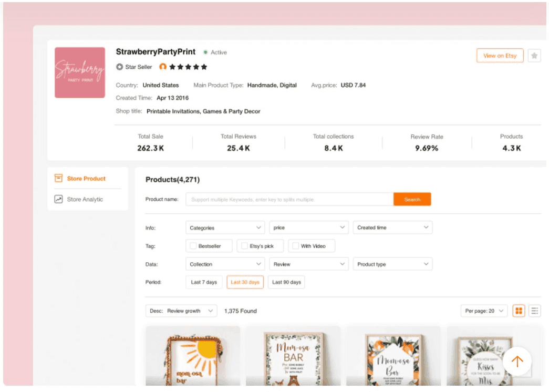Expand the Created time filter
Viewport: 549px width, 392px height.
pos(392,227)
